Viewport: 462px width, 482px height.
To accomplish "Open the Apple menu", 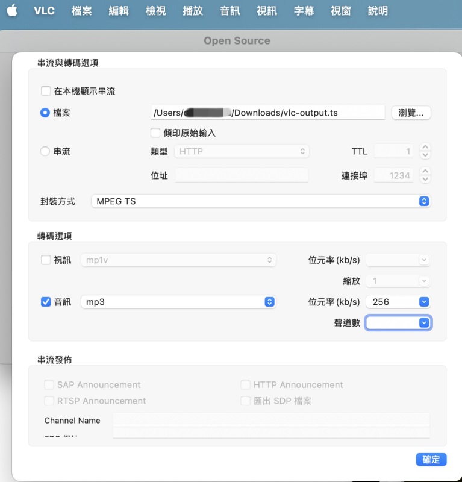I will tap(12, 11).
